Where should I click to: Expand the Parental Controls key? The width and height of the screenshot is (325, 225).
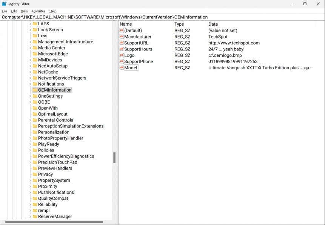(30, 120)
